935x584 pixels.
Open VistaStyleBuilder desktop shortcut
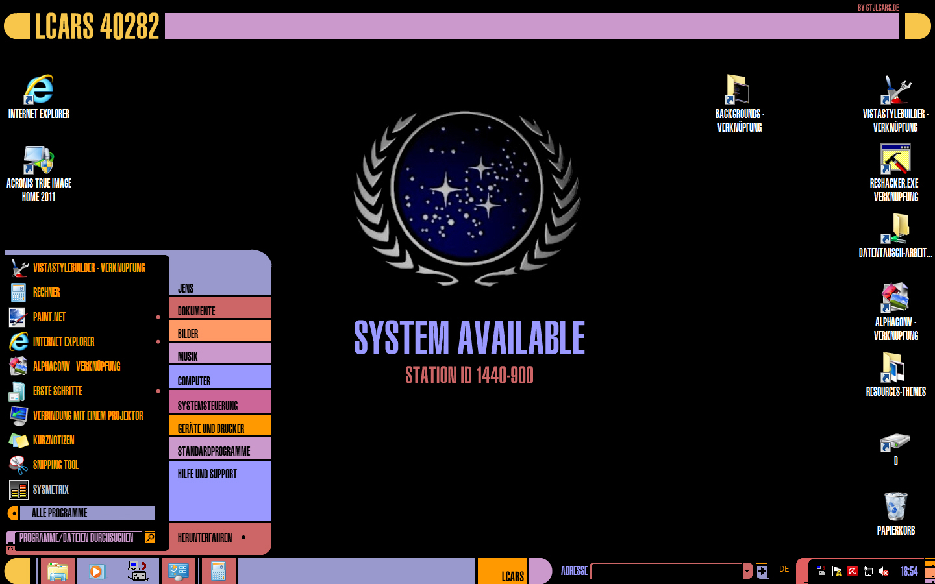(895, 104)
